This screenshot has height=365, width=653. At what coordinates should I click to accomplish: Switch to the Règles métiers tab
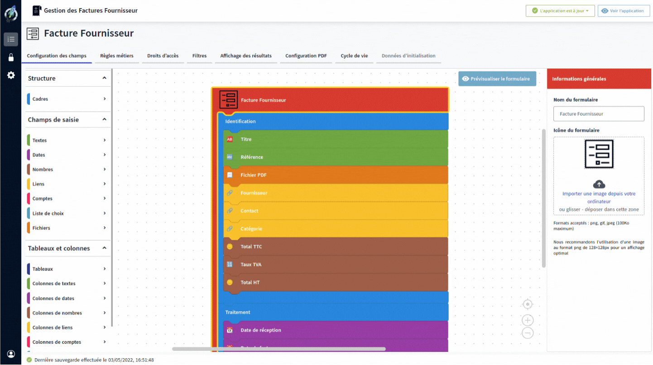[x=117, y=56]
